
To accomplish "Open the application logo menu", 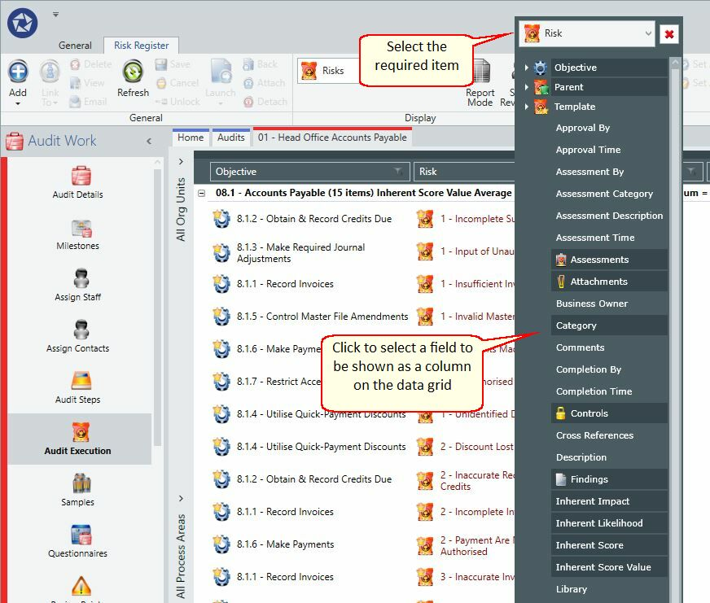I will (23, 23).
